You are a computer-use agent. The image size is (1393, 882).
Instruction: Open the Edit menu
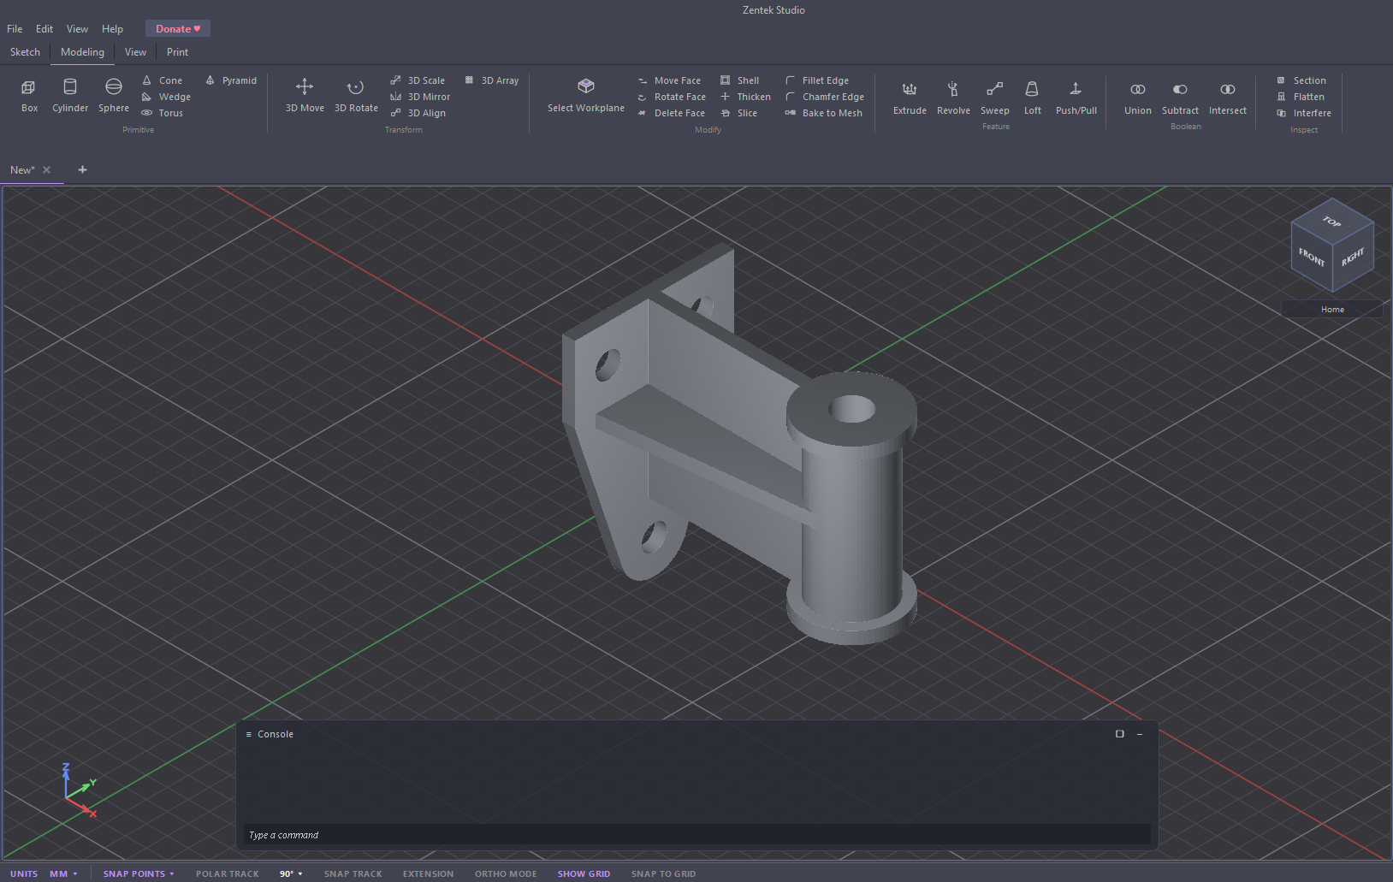(44, 29)
